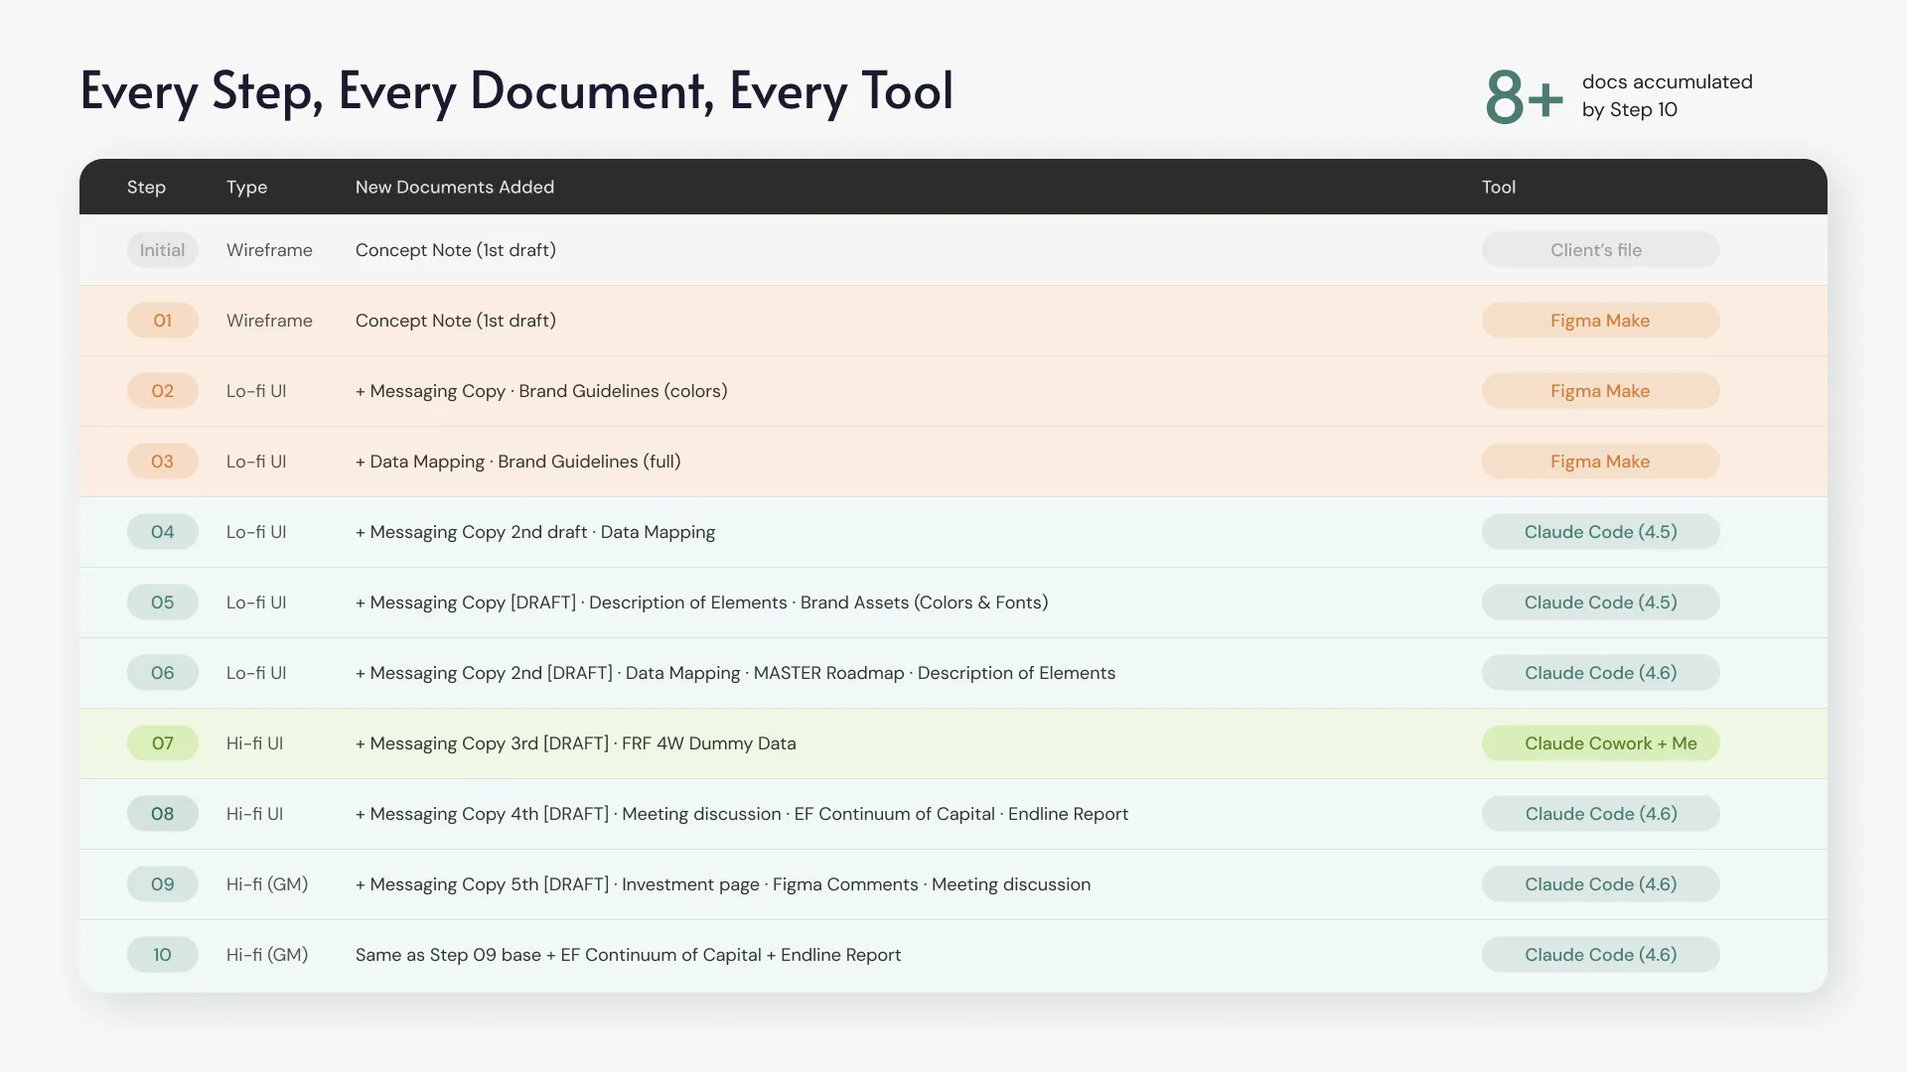Click the 'Every Step, Every Document, Every Tool' title
Viewport: 1907px width, 1072px height.
516,92
